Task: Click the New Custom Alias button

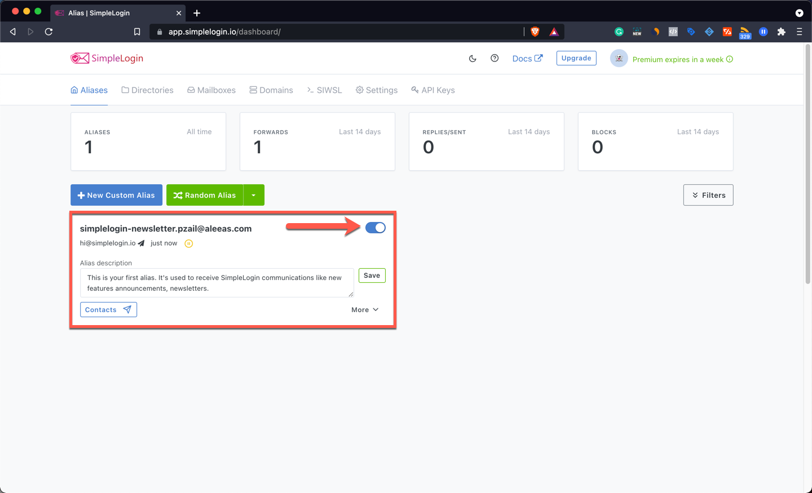Action: (x=116, y=195)
